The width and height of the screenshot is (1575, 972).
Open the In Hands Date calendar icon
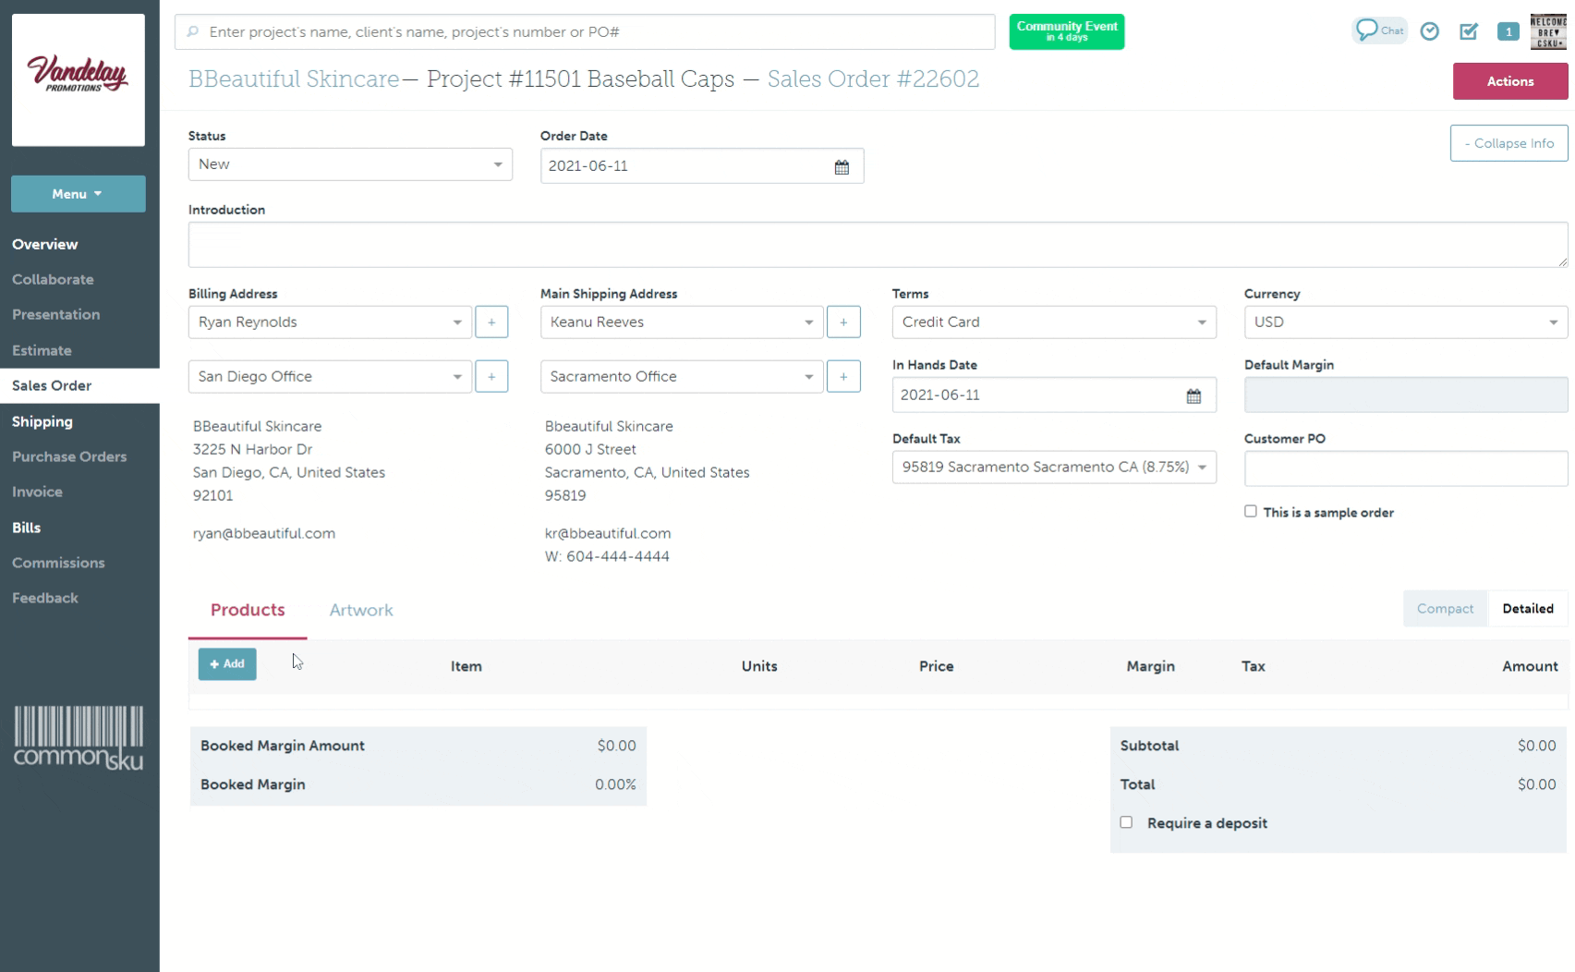[1193, 396]
